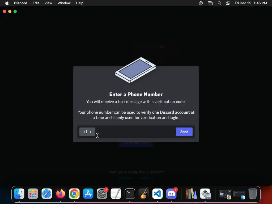Viewport: 272px width, 204px height.
Task: Open Boot Camp Assistant from the Dock
Action: [x=205, y=194]
